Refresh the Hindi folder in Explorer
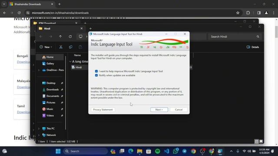278x156 pixels. pyautogui.click(x=70, y=36)
